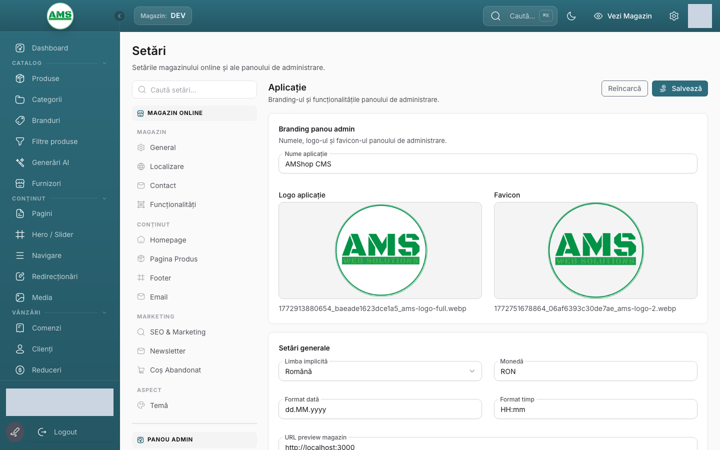Screen dimensions: 720x450
Task: Open Footer settings
Action: pos(194,278)
